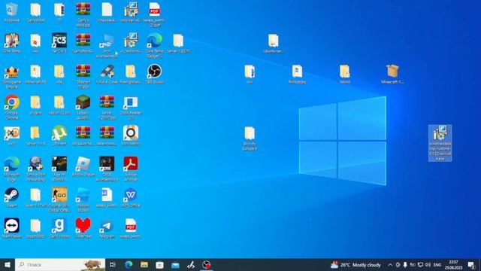Select the Bloody Europe II folder
The image size is (481, 271).
tap(250, 139)
